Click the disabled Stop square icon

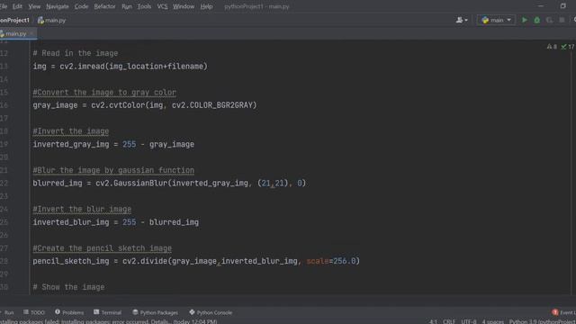pyautogui.click(x=562, y=20)
